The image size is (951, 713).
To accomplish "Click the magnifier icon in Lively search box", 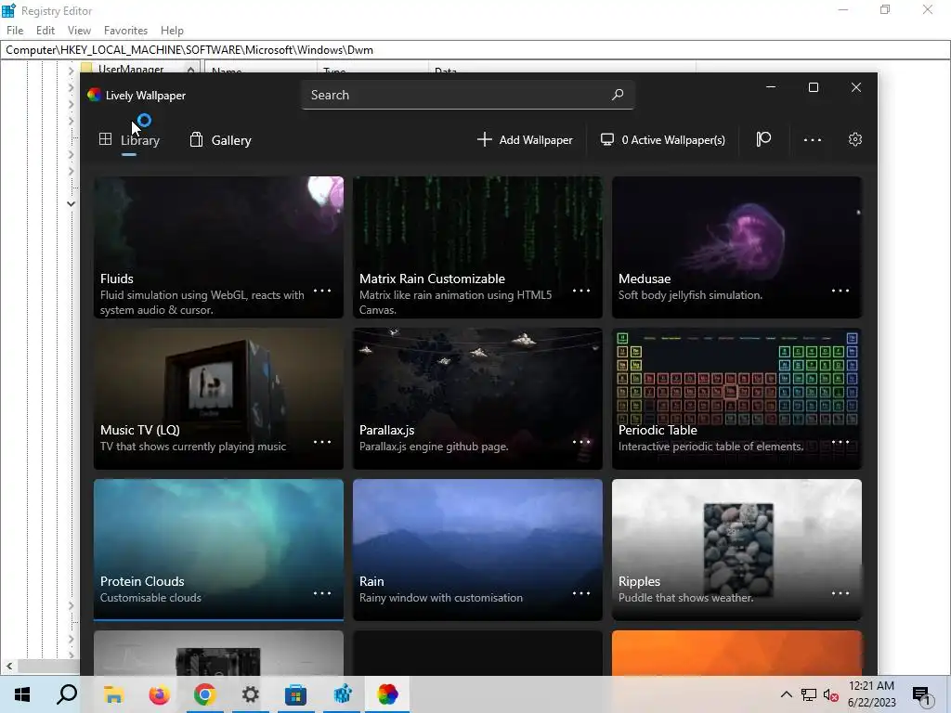I will click(618, 95).
